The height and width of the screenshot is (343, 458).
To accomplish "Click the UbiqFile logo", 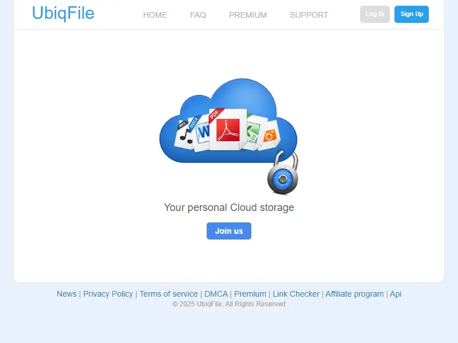I will [x=63, y=13].
